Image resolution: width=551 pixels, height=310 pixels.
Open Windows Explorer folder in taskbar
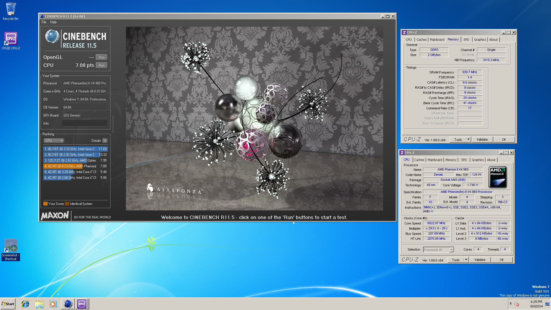[39, 304]
